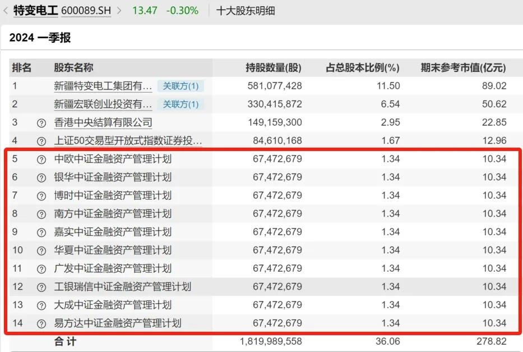523x352 pixels.
Task: Open shareholder 上证50交易型开放式指数证券投…
Action: point(128,141)
